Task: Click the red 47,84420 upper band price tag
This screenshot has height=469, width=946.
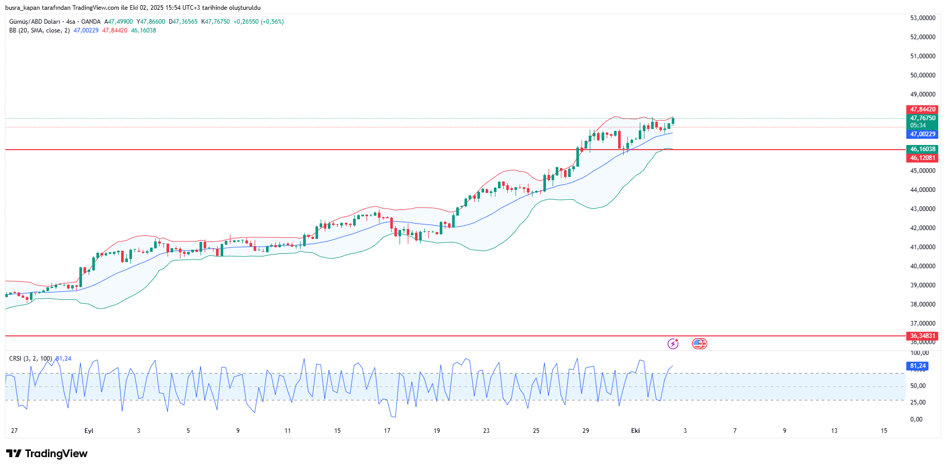Action: (x=922, y=109)
